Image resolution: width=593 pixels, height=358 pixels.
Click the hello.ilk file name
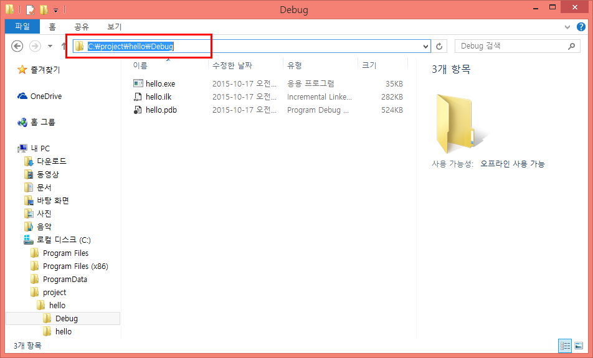(x=158, y=97)
